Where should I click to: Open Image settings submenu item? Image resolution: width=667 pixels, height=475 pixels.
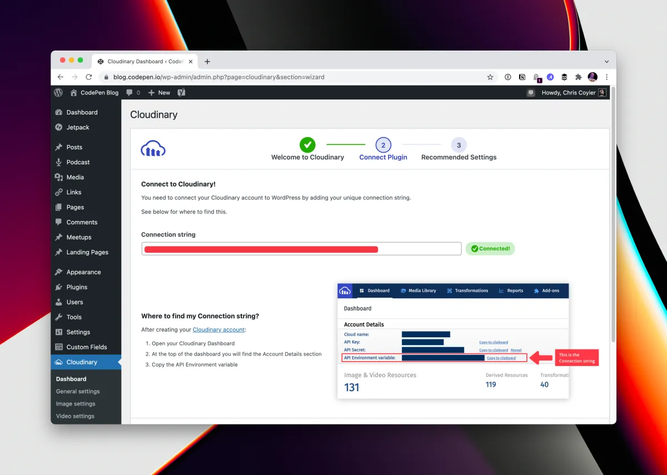click(76, 404)
